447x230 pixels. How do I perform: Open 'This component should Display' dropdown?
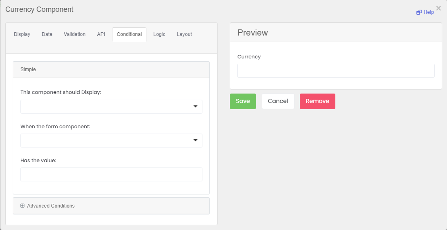(112, 107)
